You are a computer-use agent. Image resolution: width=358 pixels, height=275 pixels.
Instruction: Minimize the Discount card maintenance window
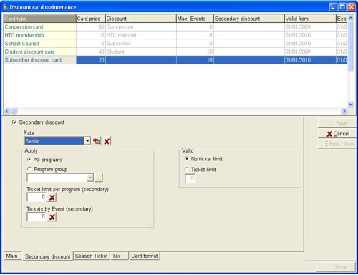tap(334, 7)
